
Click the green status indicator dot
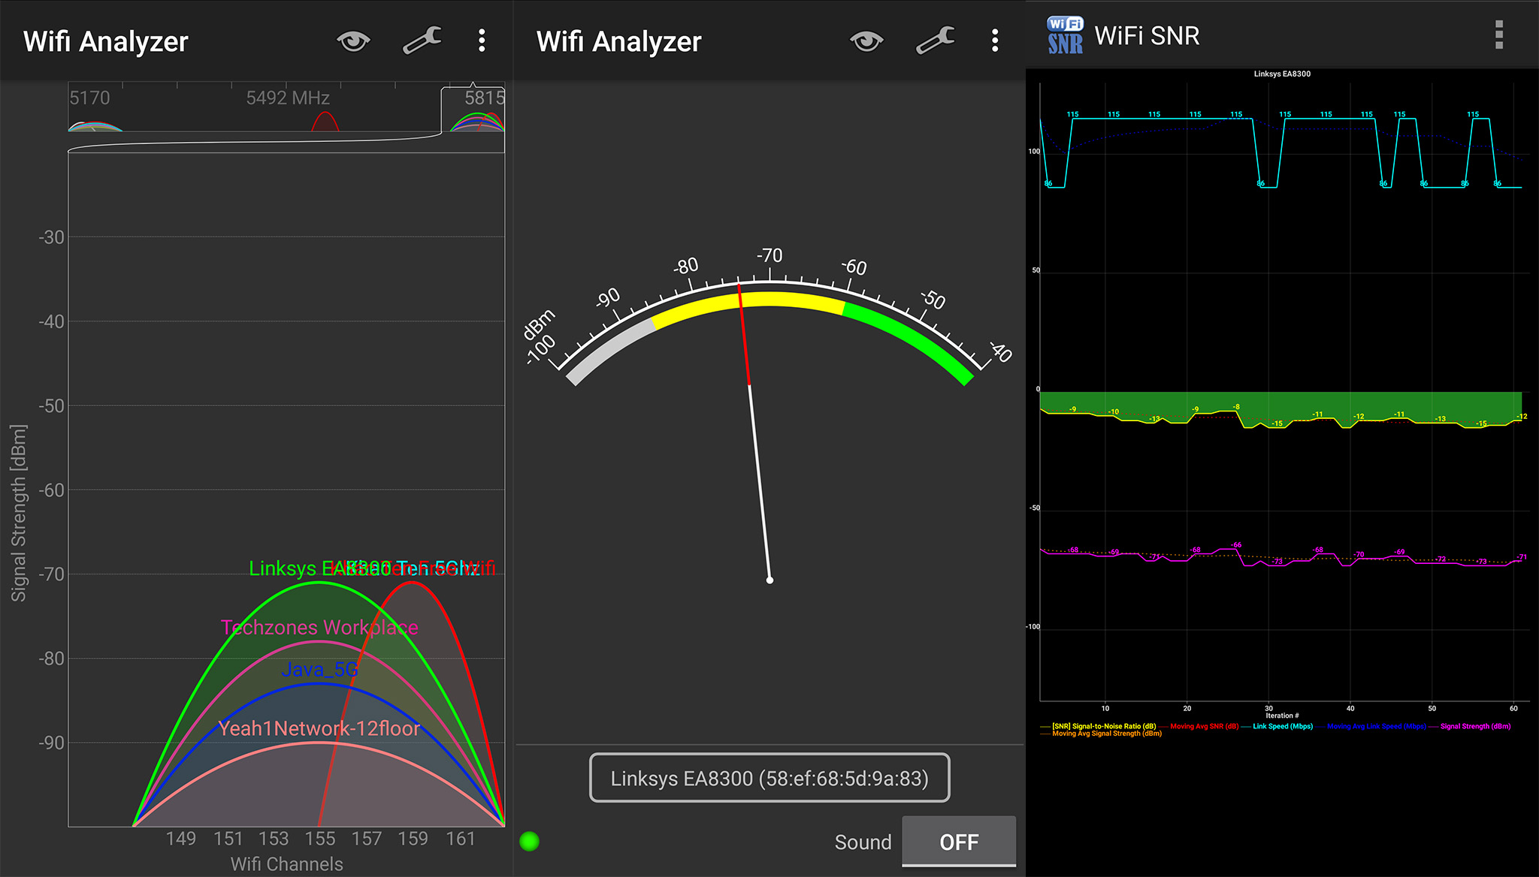(x=530, y=841)
